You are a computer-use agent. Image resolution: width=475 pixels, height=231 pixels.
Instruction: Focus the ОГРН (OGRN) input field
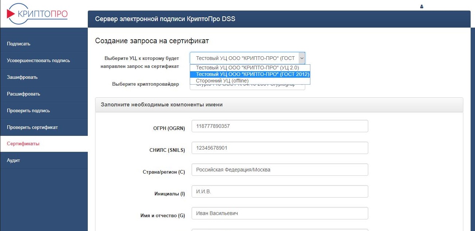coord(279,126)
